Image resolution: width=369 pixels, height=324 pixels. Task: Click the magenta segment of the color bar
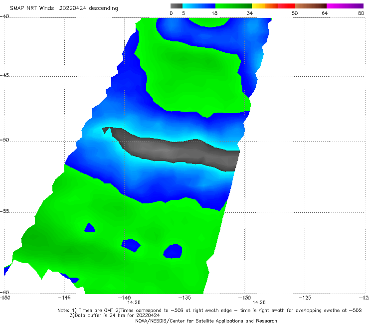(345, 6)
